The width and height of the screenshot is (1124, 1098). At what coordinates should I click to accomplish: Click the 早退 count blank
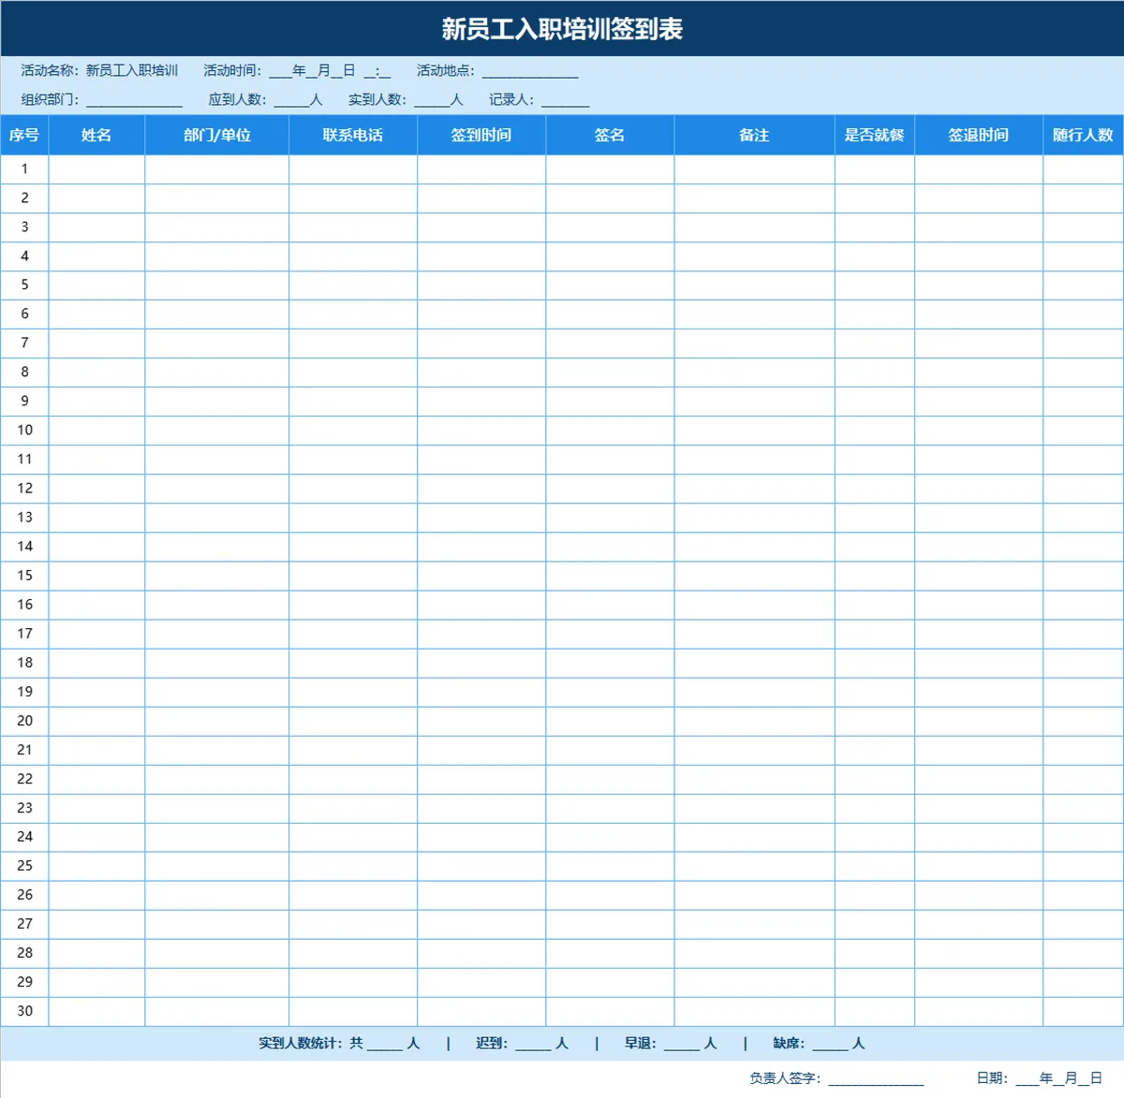click(x=682, y=1044)
